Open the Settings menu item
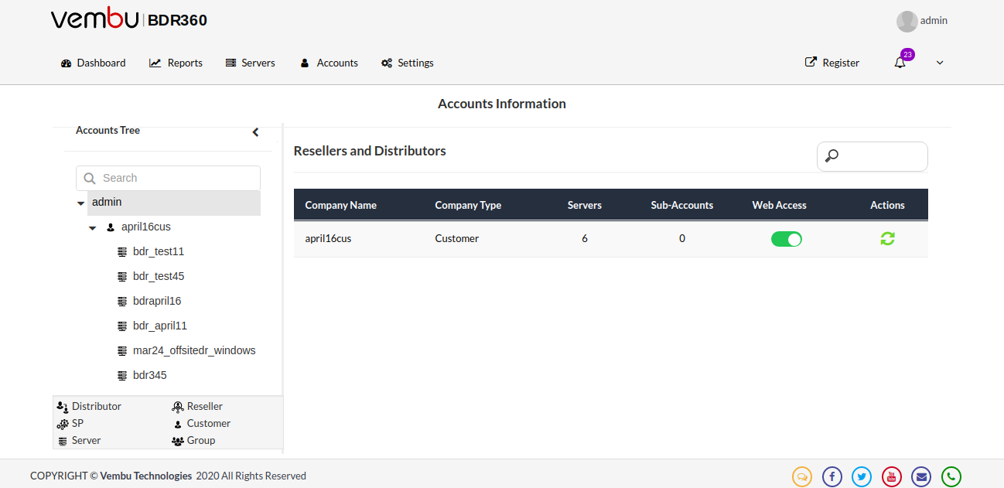This screenshot has height=488, width=1004. click(407, 63)
